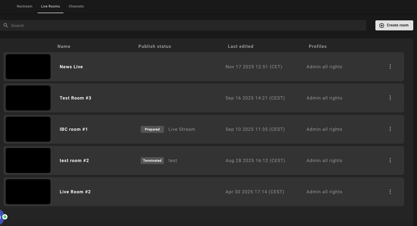Click the chat widget bubble with green dot

(2, 217)
